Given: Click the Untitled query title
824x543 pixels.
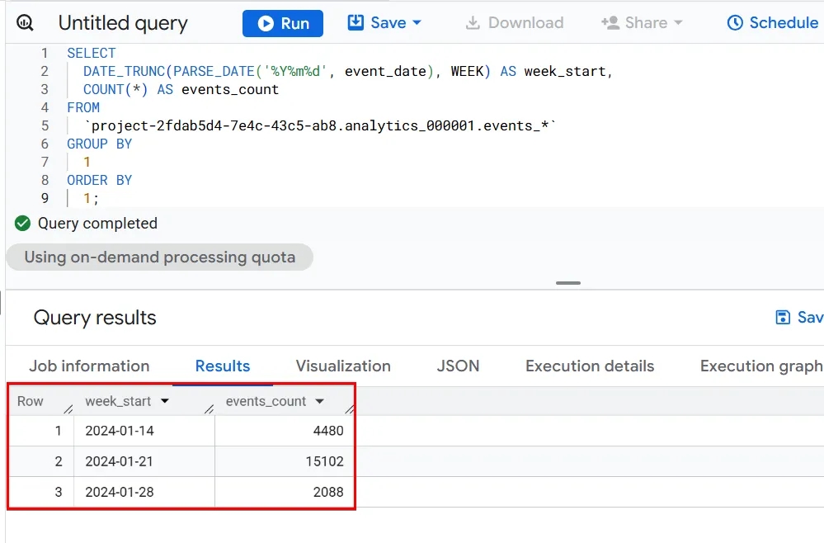Looking at the screenshot, I should 123,22.
